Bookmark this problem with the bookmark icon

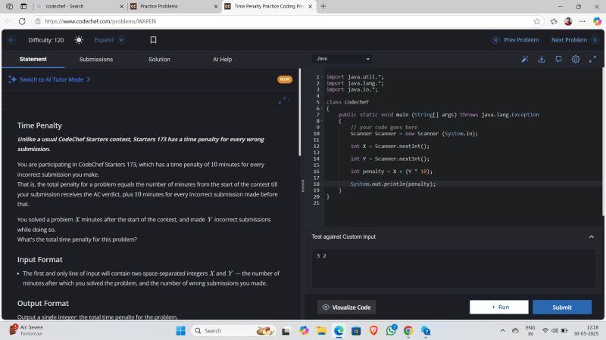[x=153, y=40]
